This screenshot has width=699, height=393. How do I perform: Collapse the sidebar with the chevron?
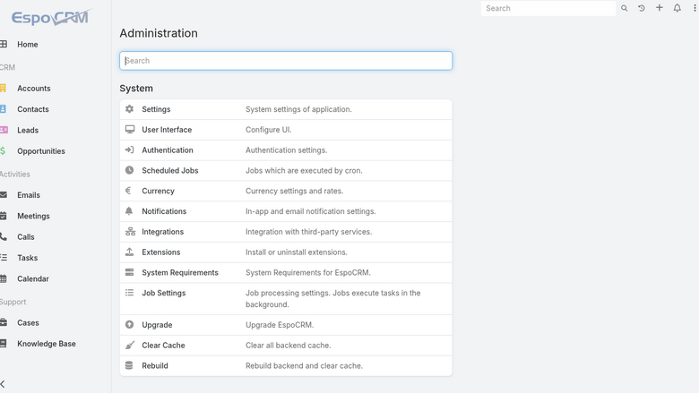3,384
